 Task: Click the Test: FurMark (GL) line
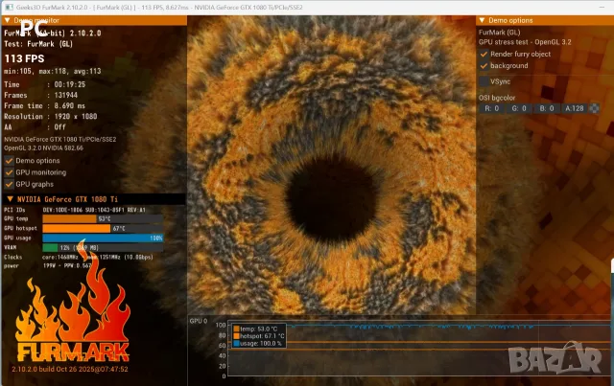click(x=38, y=44)
